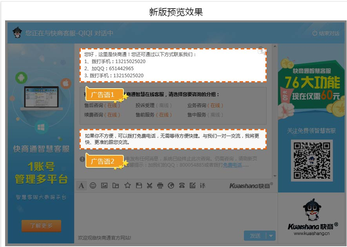Click the 了解更多 button
347x247 pixels.
tap(41, 225)
